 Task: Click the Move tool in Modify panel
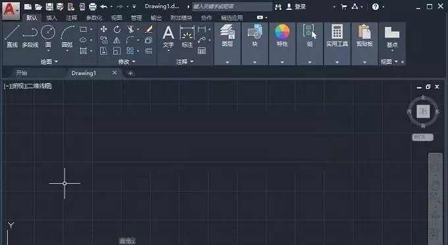[x=103, y=29]
